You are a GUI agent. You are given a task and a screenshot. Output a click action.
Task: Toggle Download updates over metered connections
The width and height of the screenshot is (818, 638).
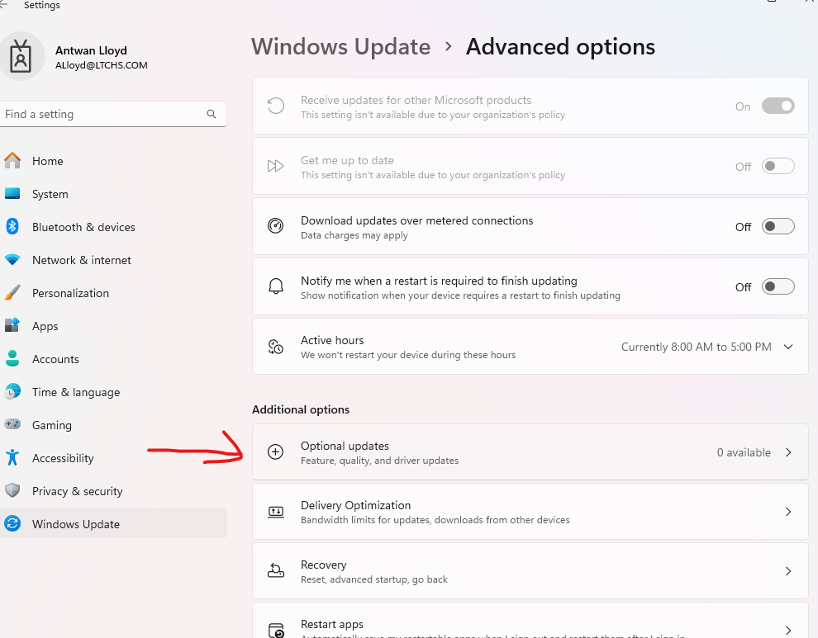pyautogui.click(x=778, y=226)
